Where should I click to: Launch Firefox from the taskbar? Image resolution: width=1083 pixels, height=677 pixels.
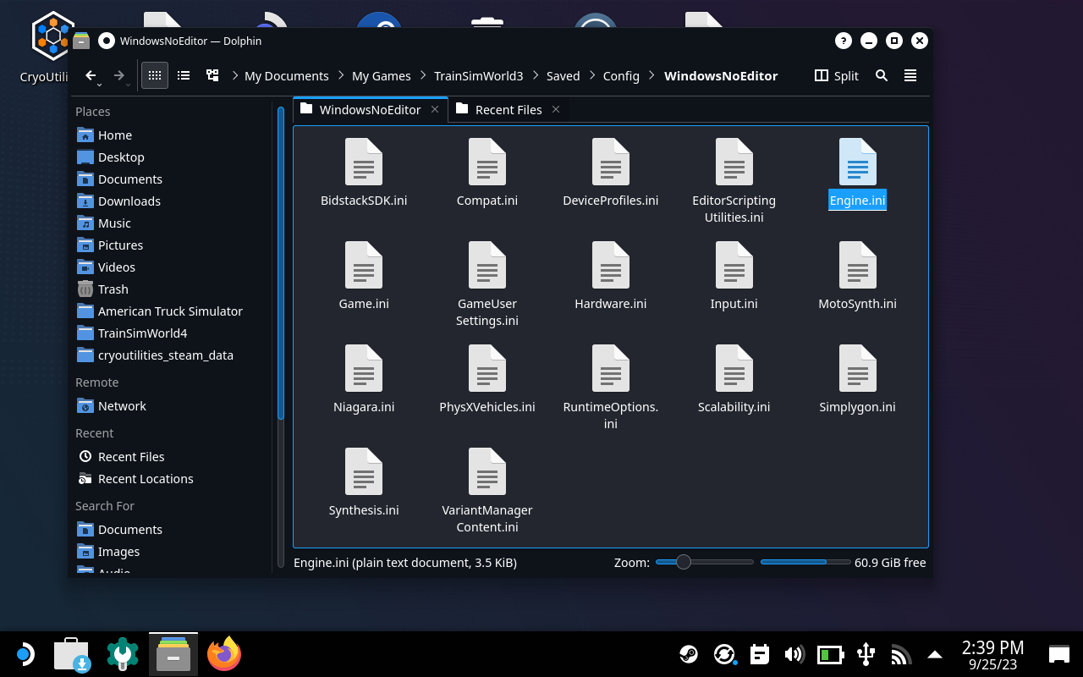[x=224, y=654]
